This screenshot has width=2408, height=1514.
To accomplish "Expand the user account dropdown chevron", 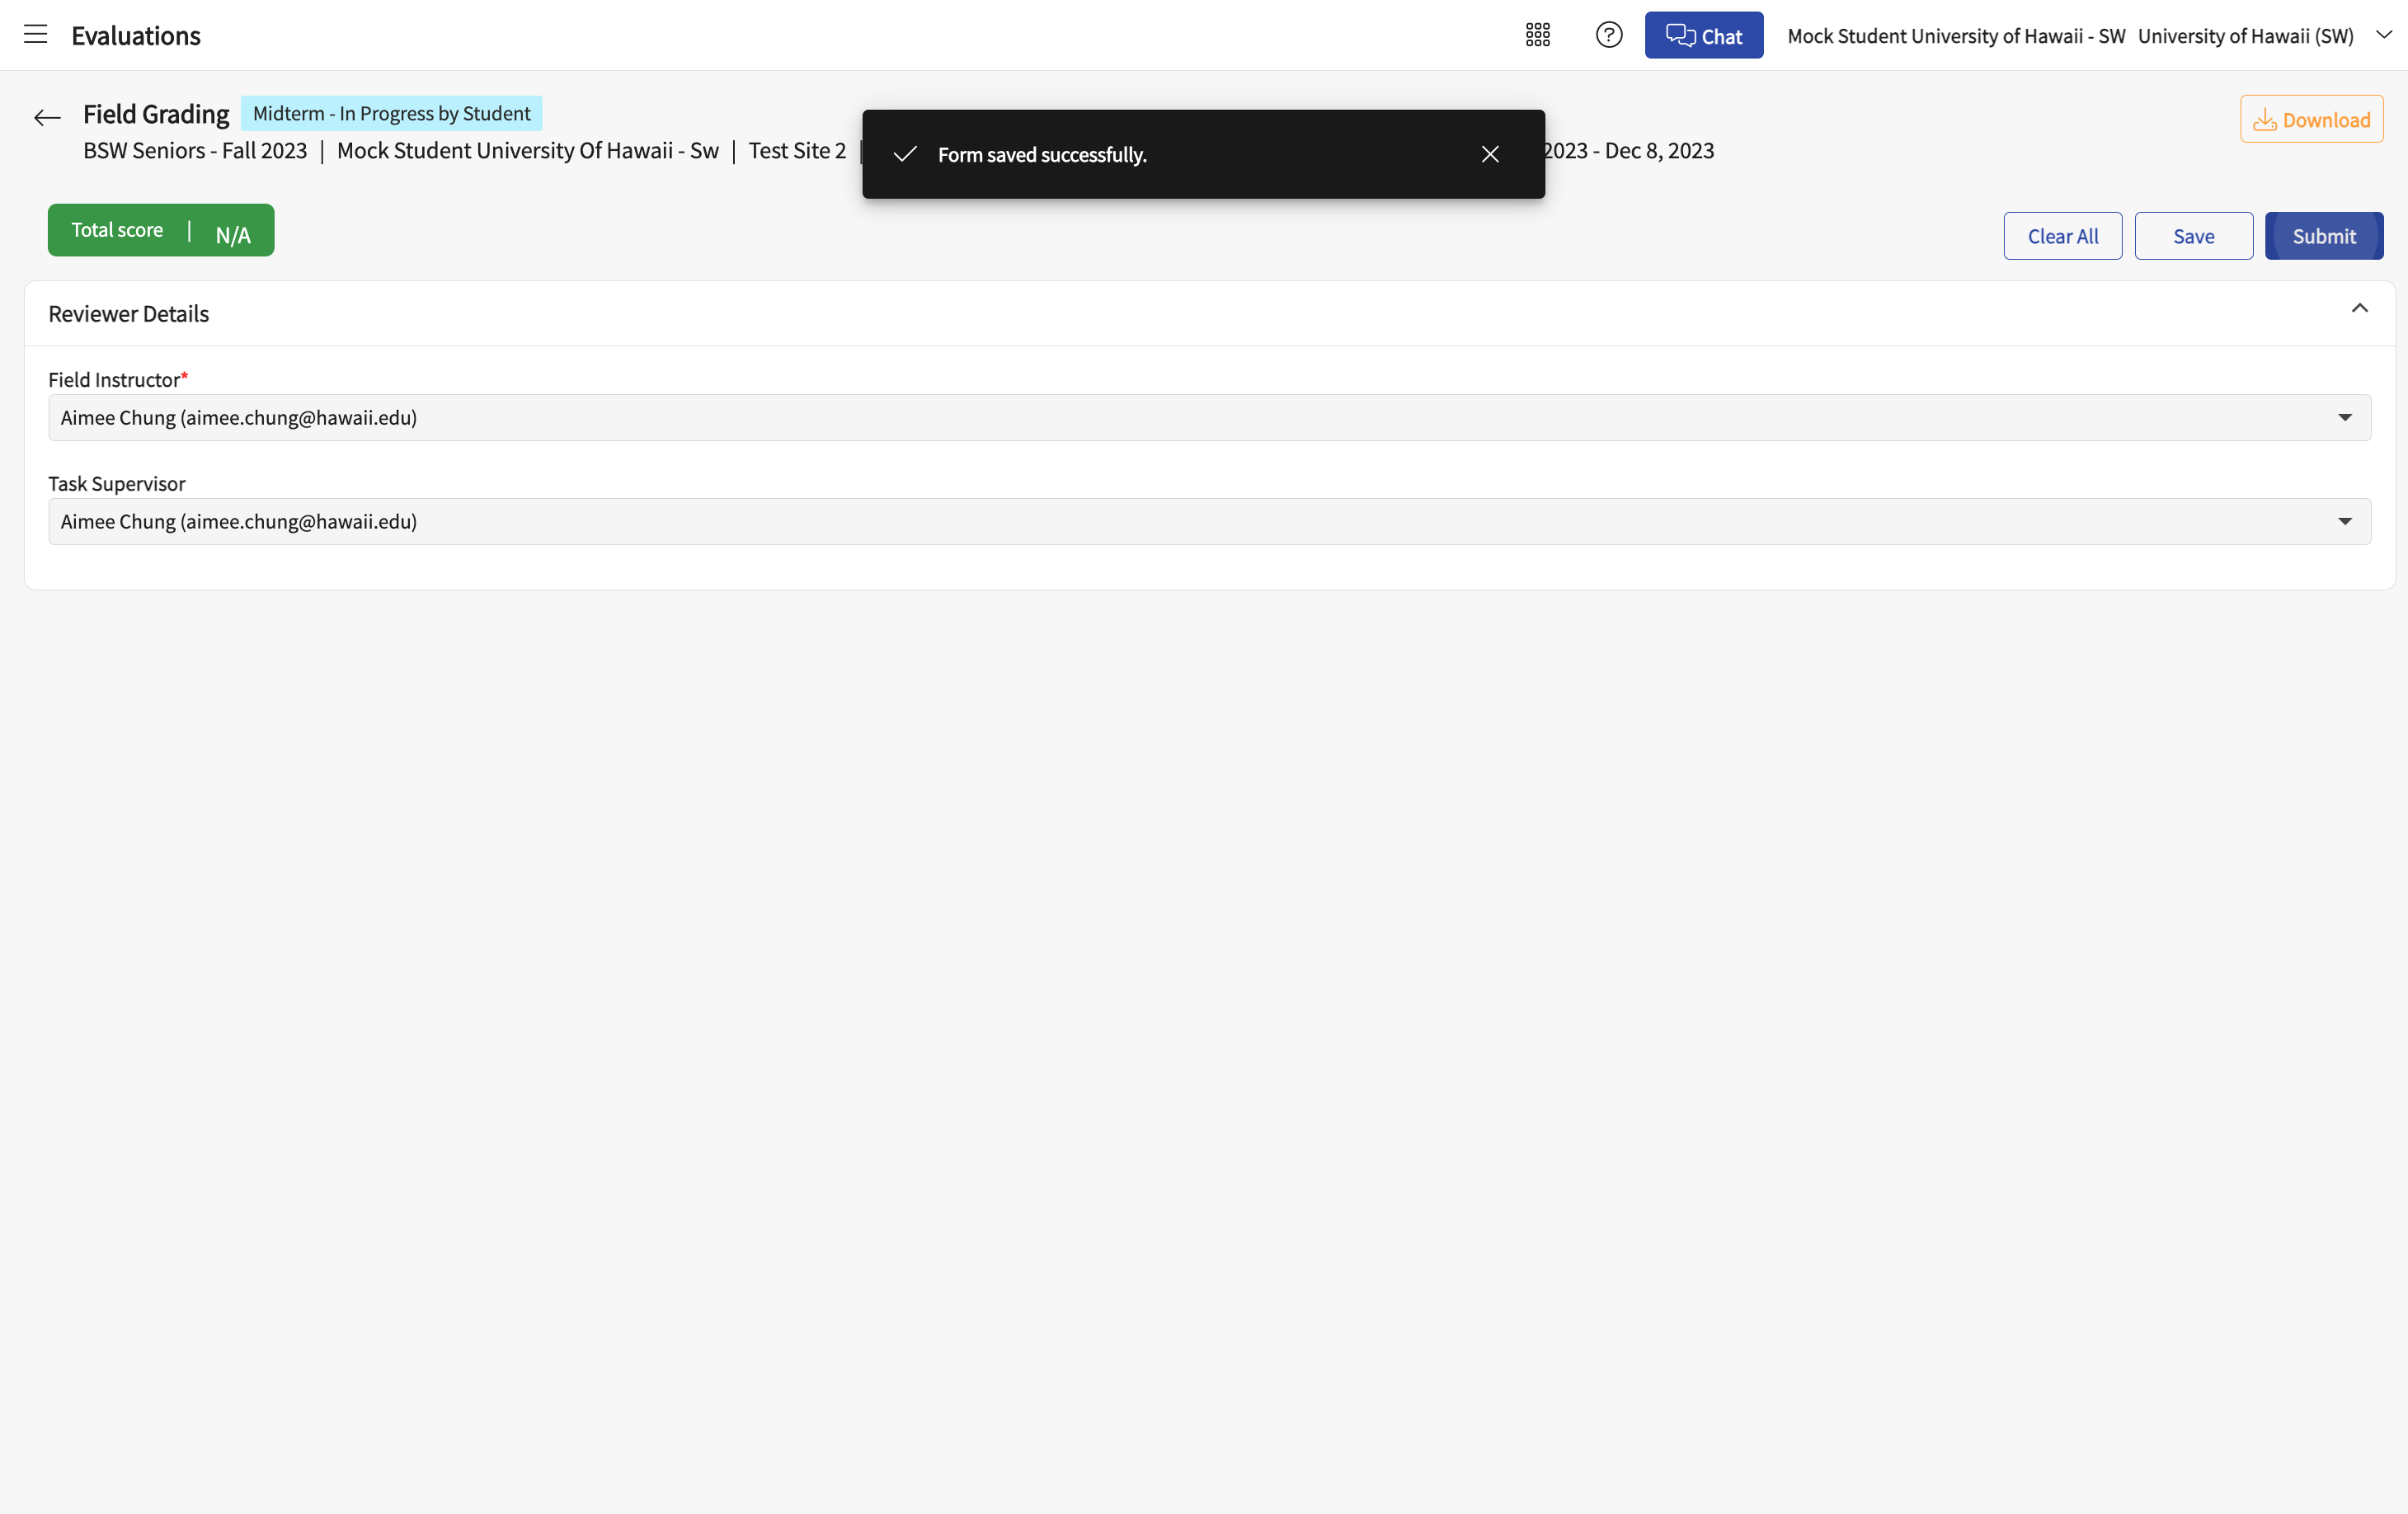I will click(2383, 35).
